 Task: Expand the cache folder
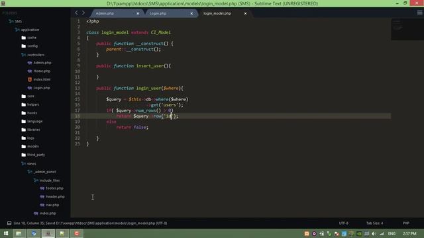click(32, 38)
